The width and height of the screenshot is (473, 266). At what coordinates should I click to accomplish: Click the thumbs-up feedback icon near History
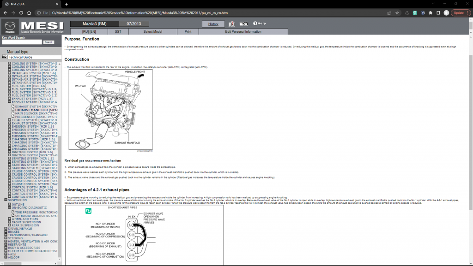231,24
